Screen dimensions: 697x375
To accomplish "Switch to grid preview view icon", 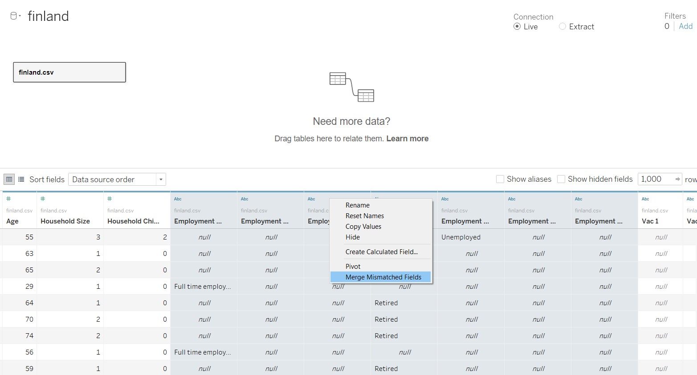I will click(x=9, y=180).
